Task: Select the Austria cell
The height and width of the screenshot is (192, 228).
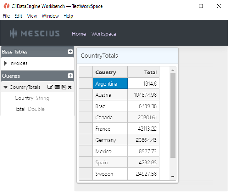Action: point(110,95)
